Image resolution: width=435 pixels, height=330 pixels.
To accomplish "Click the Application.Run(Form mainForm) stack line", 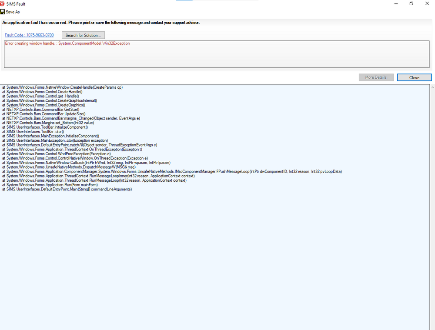I will pos(50,185).
